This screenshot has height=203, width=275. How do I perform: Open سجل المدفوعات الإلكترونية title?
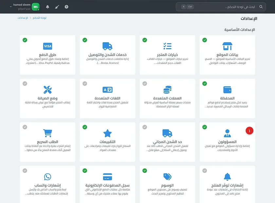(x=107, y=185)
